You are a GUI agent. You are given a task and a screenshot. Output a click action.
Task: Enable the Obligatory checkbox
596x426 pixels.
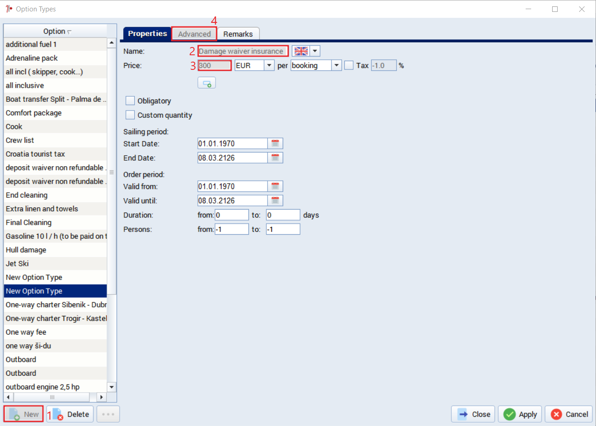130,100
